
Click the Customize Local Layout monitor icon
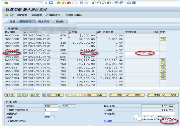[134, 3]
